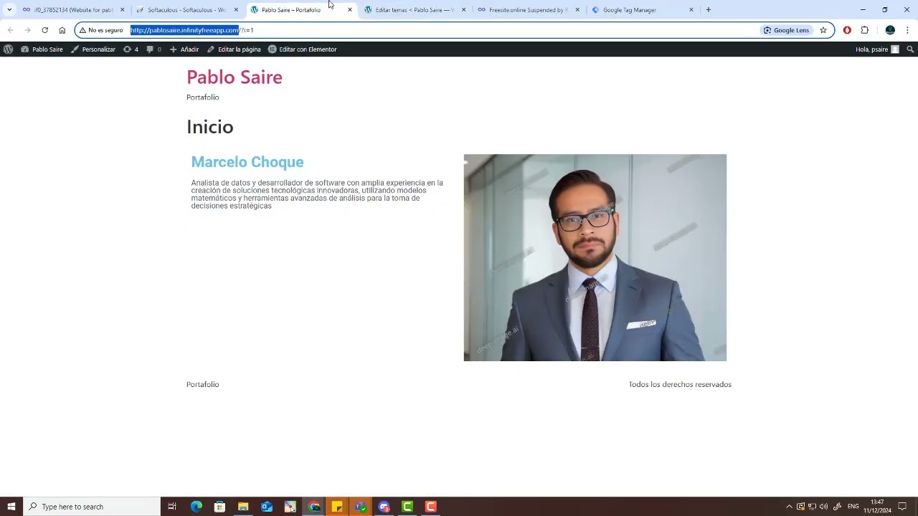918x516 pixels.
Task: Open the browser home page
Action: point(62,30)
